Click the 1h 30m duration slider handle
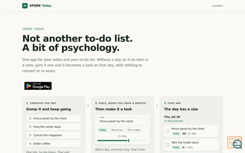This screenshot has height=153, width=245. coord(129,141)
